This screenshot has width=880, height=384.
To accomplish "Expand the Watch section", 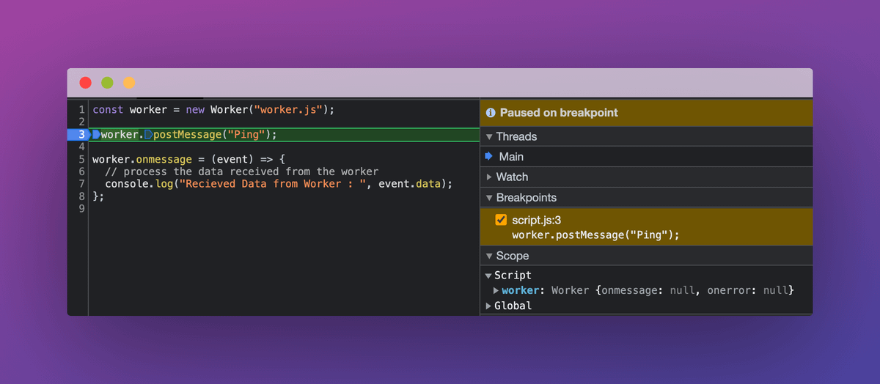I will [489, 177].
